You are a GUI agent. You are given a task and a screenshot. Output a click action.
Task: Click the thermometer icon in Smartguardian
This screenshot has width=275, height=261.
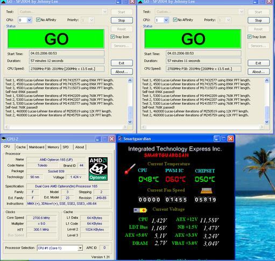coord(130,169)
